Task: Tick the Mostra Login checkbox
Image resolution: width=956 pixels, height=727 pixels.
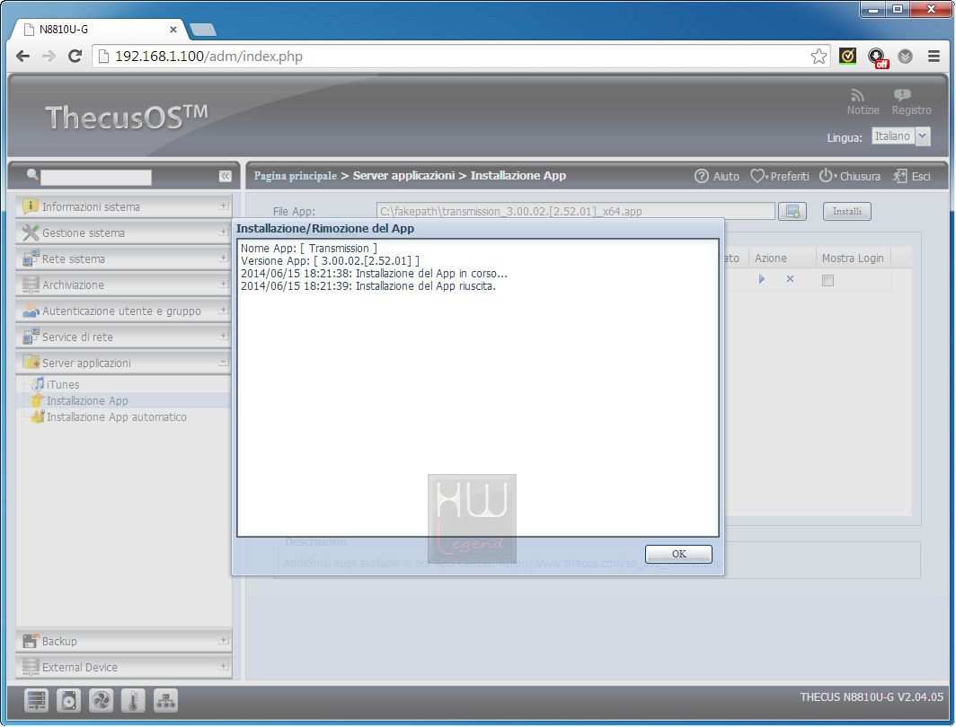Action: tap(828, 280)
